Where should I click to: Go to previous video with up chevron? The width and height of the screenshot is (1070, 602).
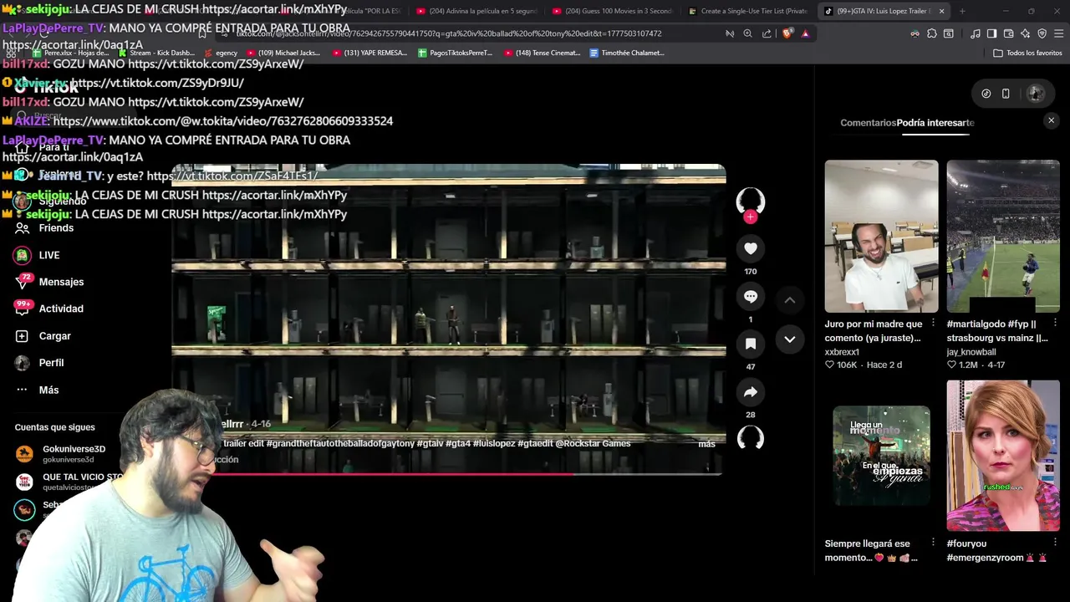tap(790, 299)
